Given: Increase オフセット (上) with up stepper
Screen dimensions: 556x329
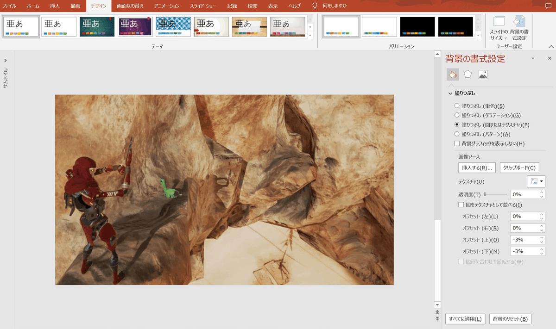Looking at the screenshot, I should (x=542, y=238).
